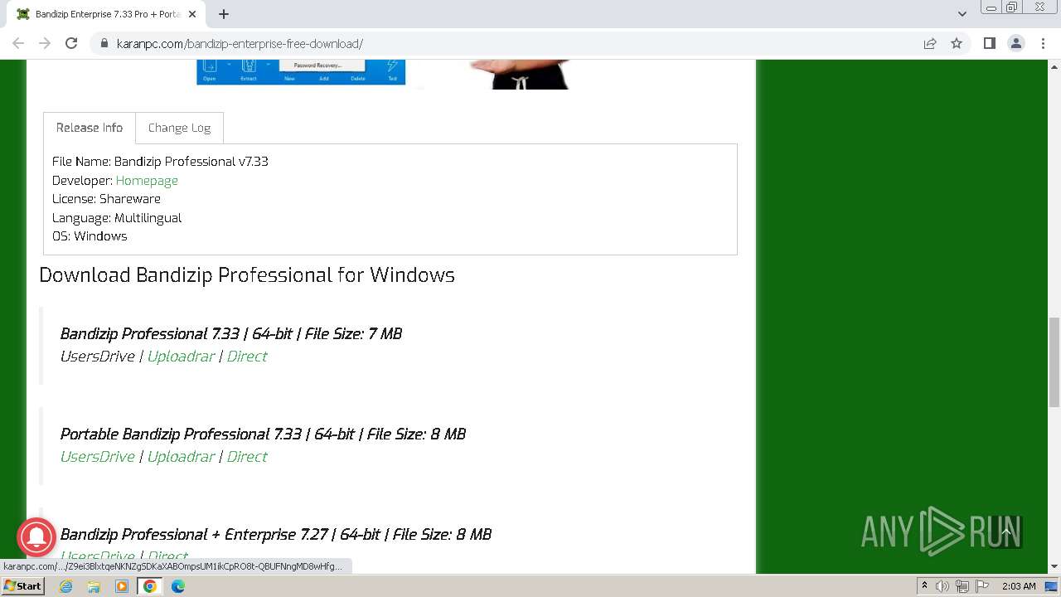Show hidden system tray icons
Viewport: 1061px width, 597px height.
pyautogui.click(x=924, y=586)
